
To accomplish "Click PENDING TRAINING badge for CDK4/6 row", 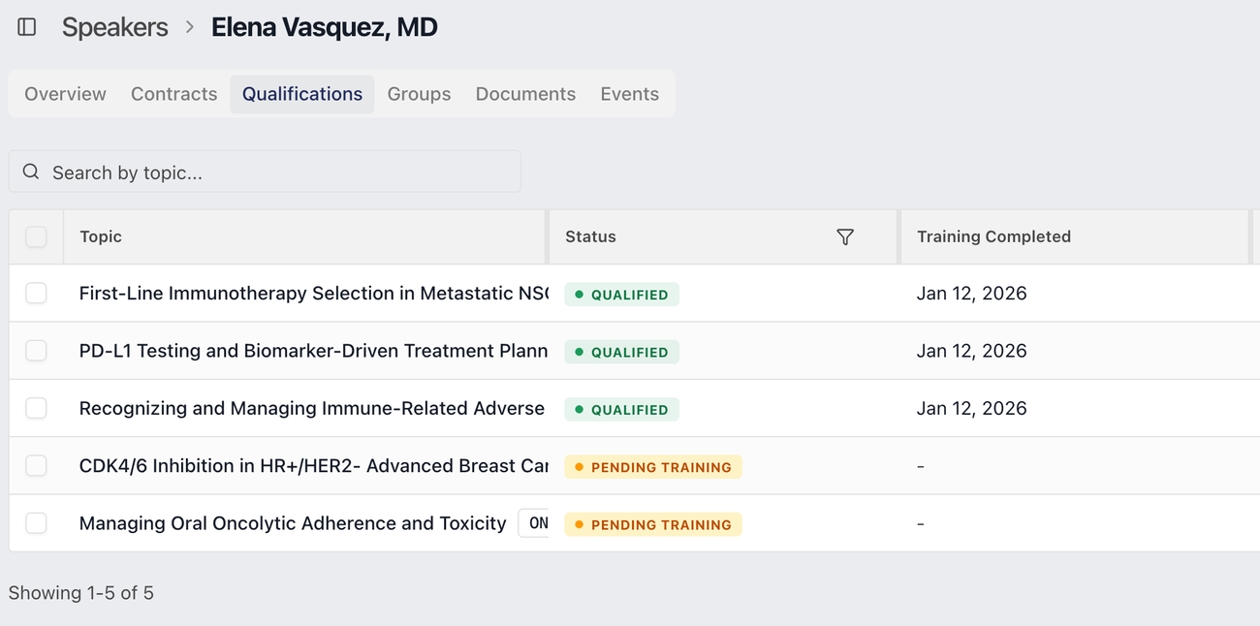I will [x=653, y=467].
